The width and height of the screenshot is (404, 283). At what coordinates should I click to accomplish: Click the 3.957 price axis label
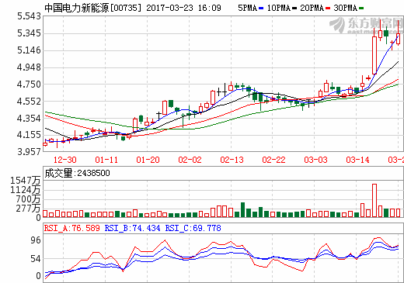[x=29, y=152]
